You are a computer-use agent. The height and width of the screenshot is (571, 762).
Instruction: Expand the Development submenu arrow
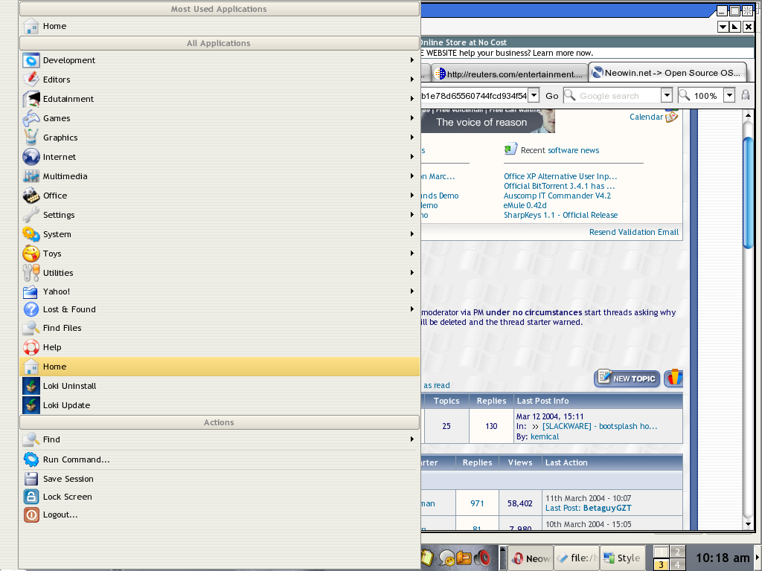(x=412, y=60)
